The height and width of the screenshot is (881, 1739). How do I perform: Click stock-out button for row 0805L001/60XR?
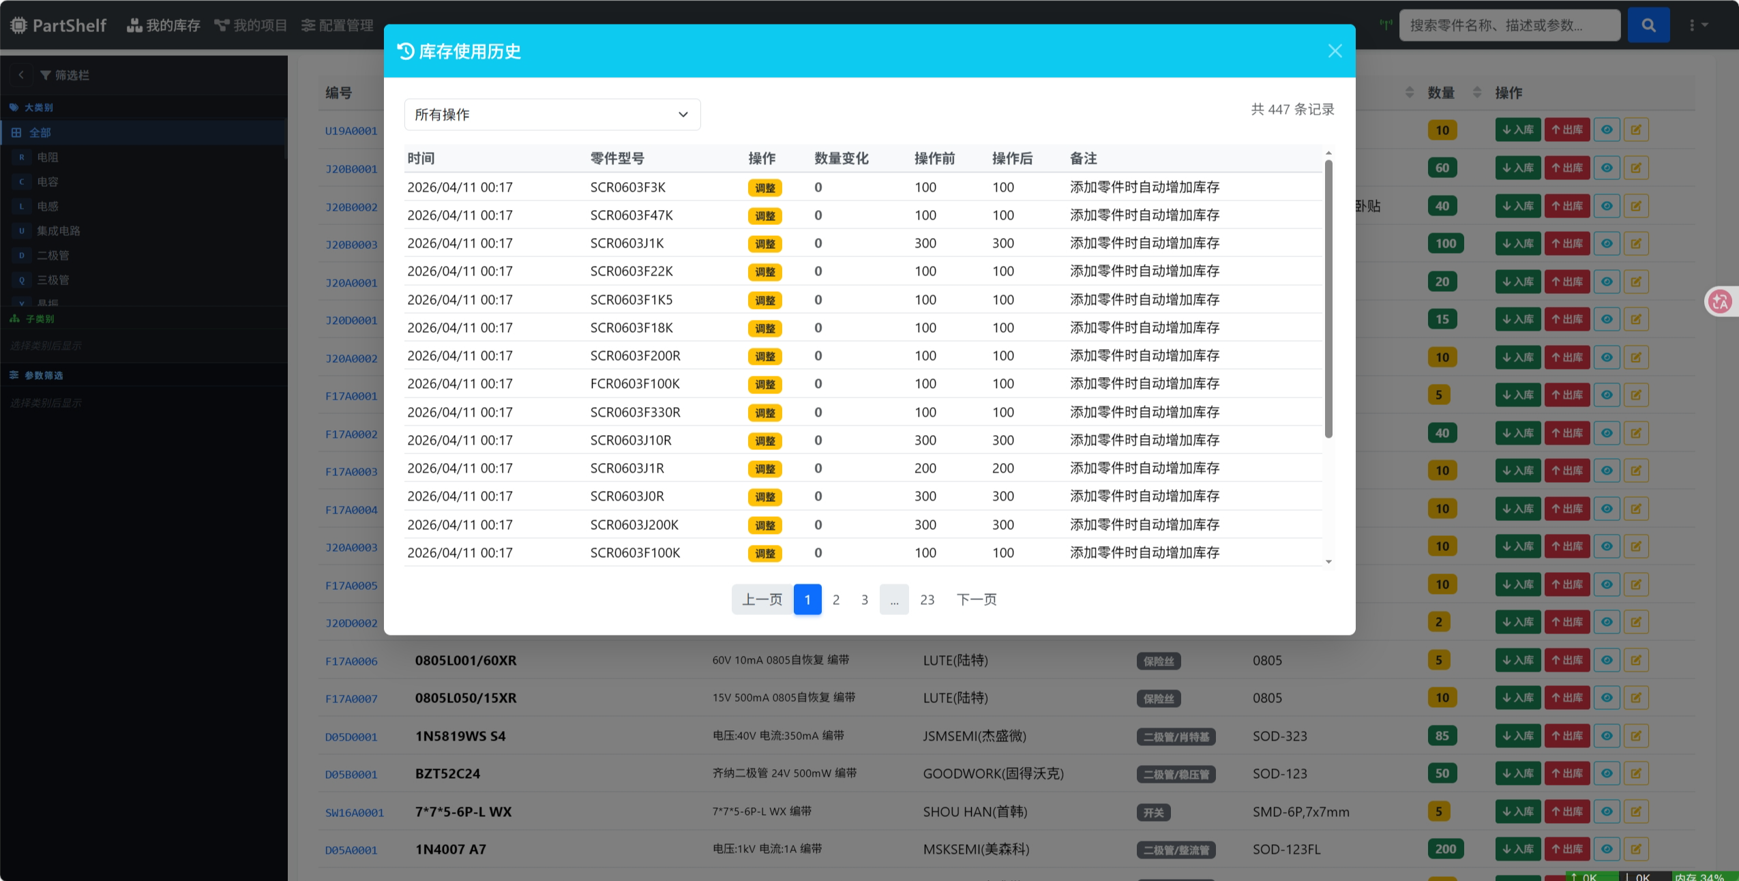[1567, 659]
